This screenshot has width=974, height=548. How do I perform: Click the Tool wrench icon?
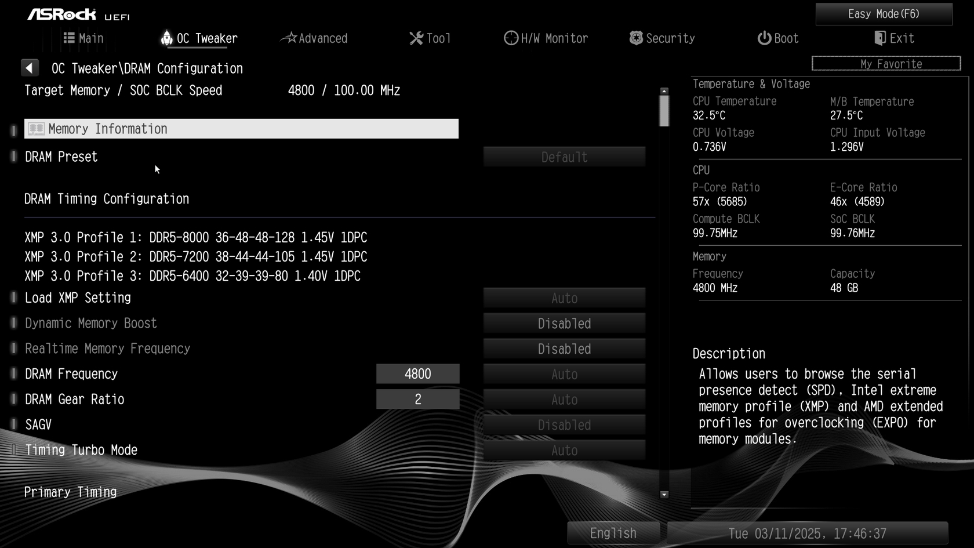416,38
